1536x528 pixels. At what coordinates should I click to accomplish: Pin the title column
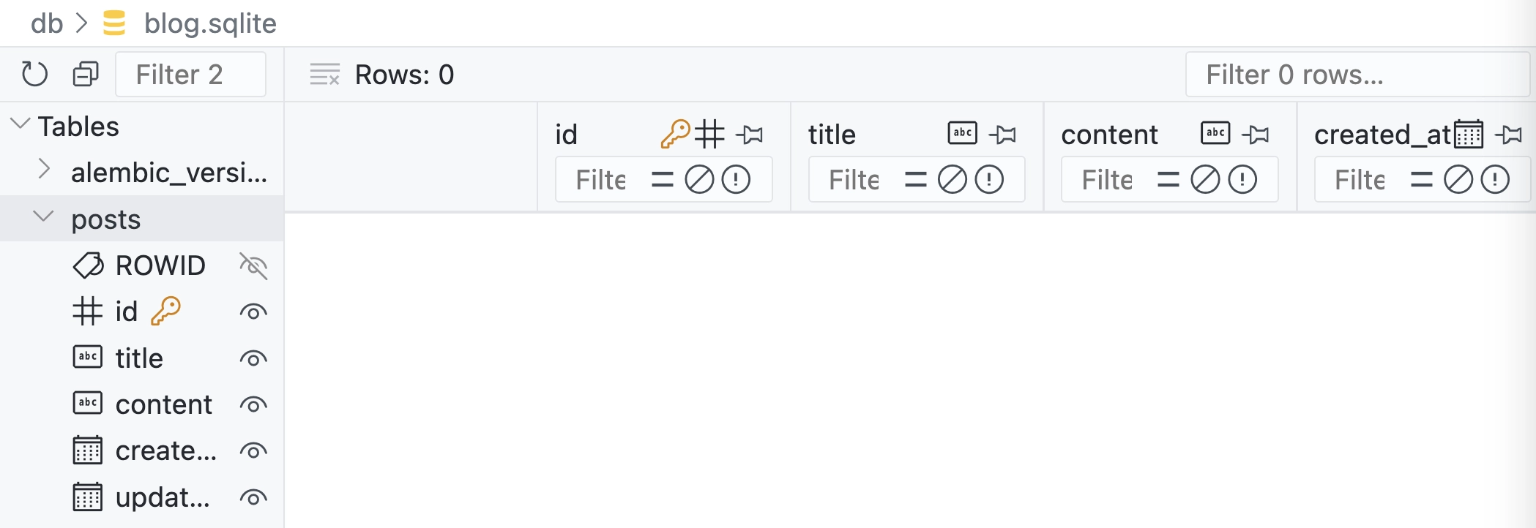coord(1003,135)
